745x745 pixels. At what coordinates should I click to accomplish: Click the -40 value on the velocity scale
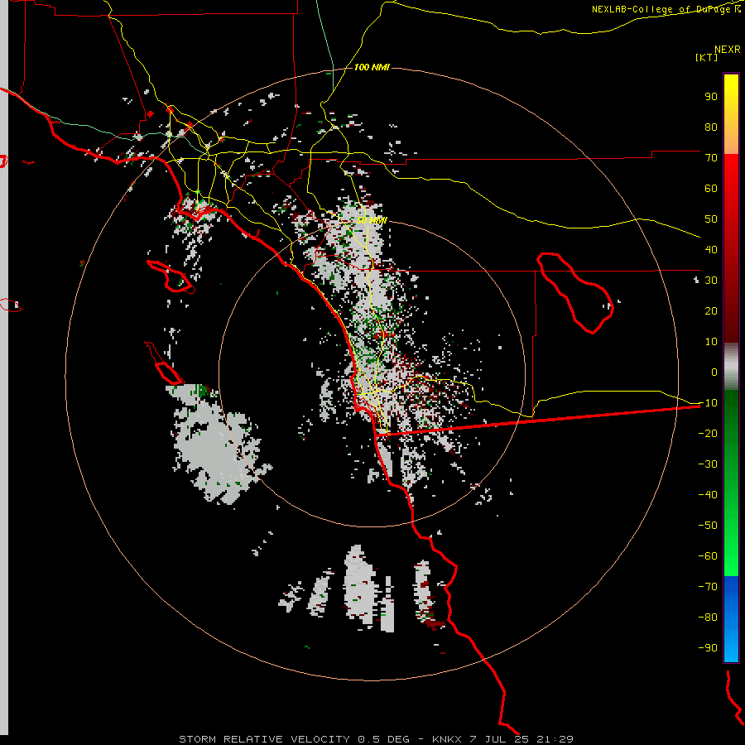pyautogui.click(x=708, y=495)
